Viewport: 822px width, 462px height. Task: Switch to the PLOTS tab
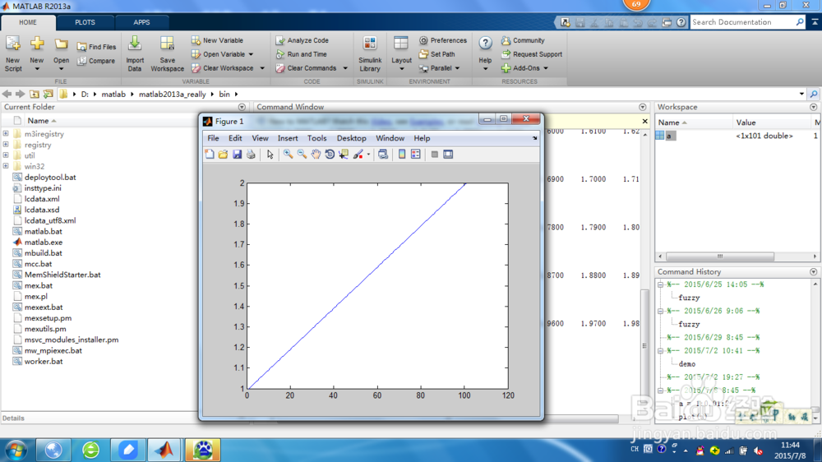pos(85,22)
